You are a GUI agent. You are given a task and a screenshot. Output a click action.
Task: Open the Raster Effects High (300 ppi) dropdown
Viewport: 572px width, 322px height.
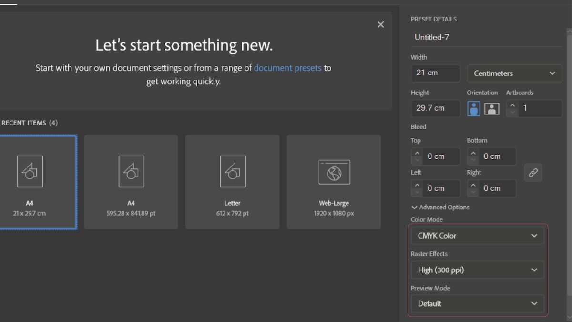478,270
